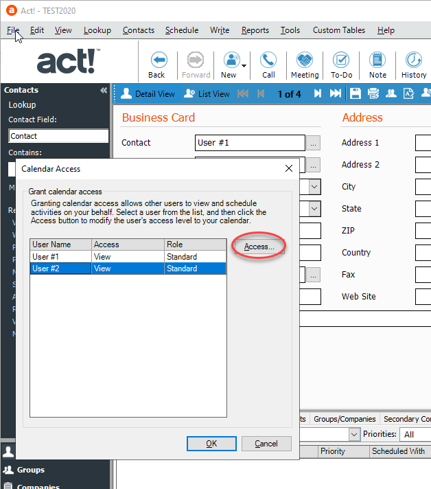431x489 pixels.
Task: Open the Tools menu
Action: coord(290,30)
